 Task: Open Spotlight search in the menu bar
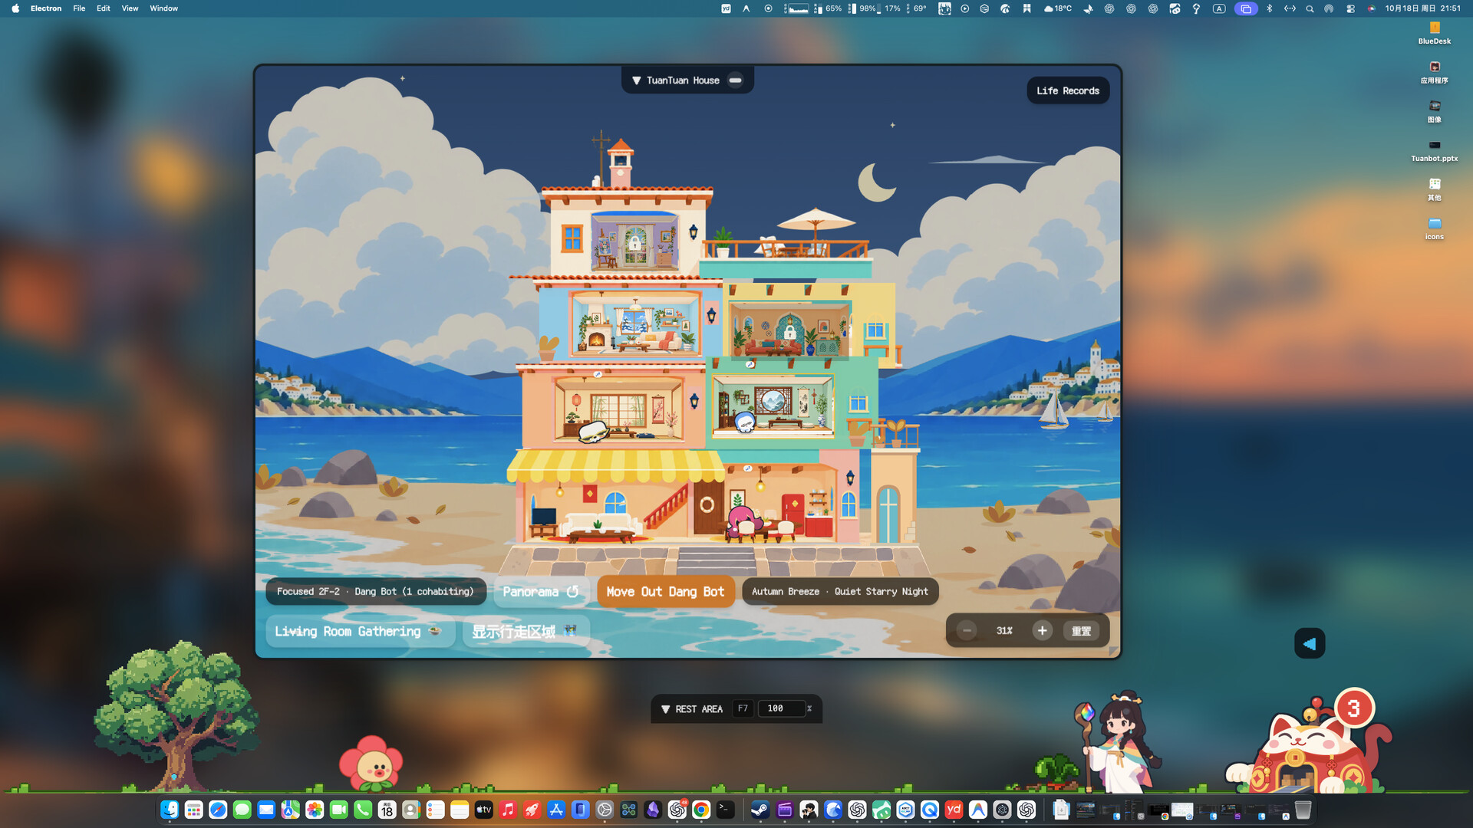pos(1310,8)
